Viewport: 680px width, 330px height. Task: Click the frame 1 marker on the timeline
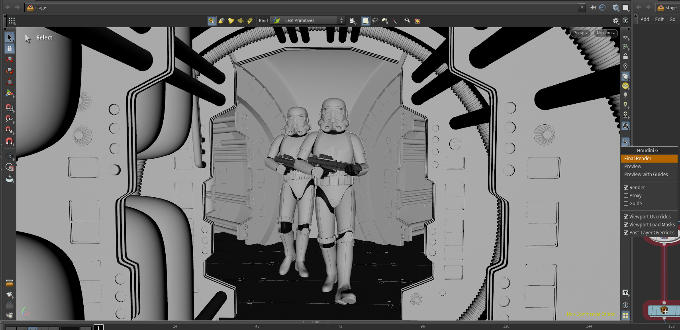98,328
